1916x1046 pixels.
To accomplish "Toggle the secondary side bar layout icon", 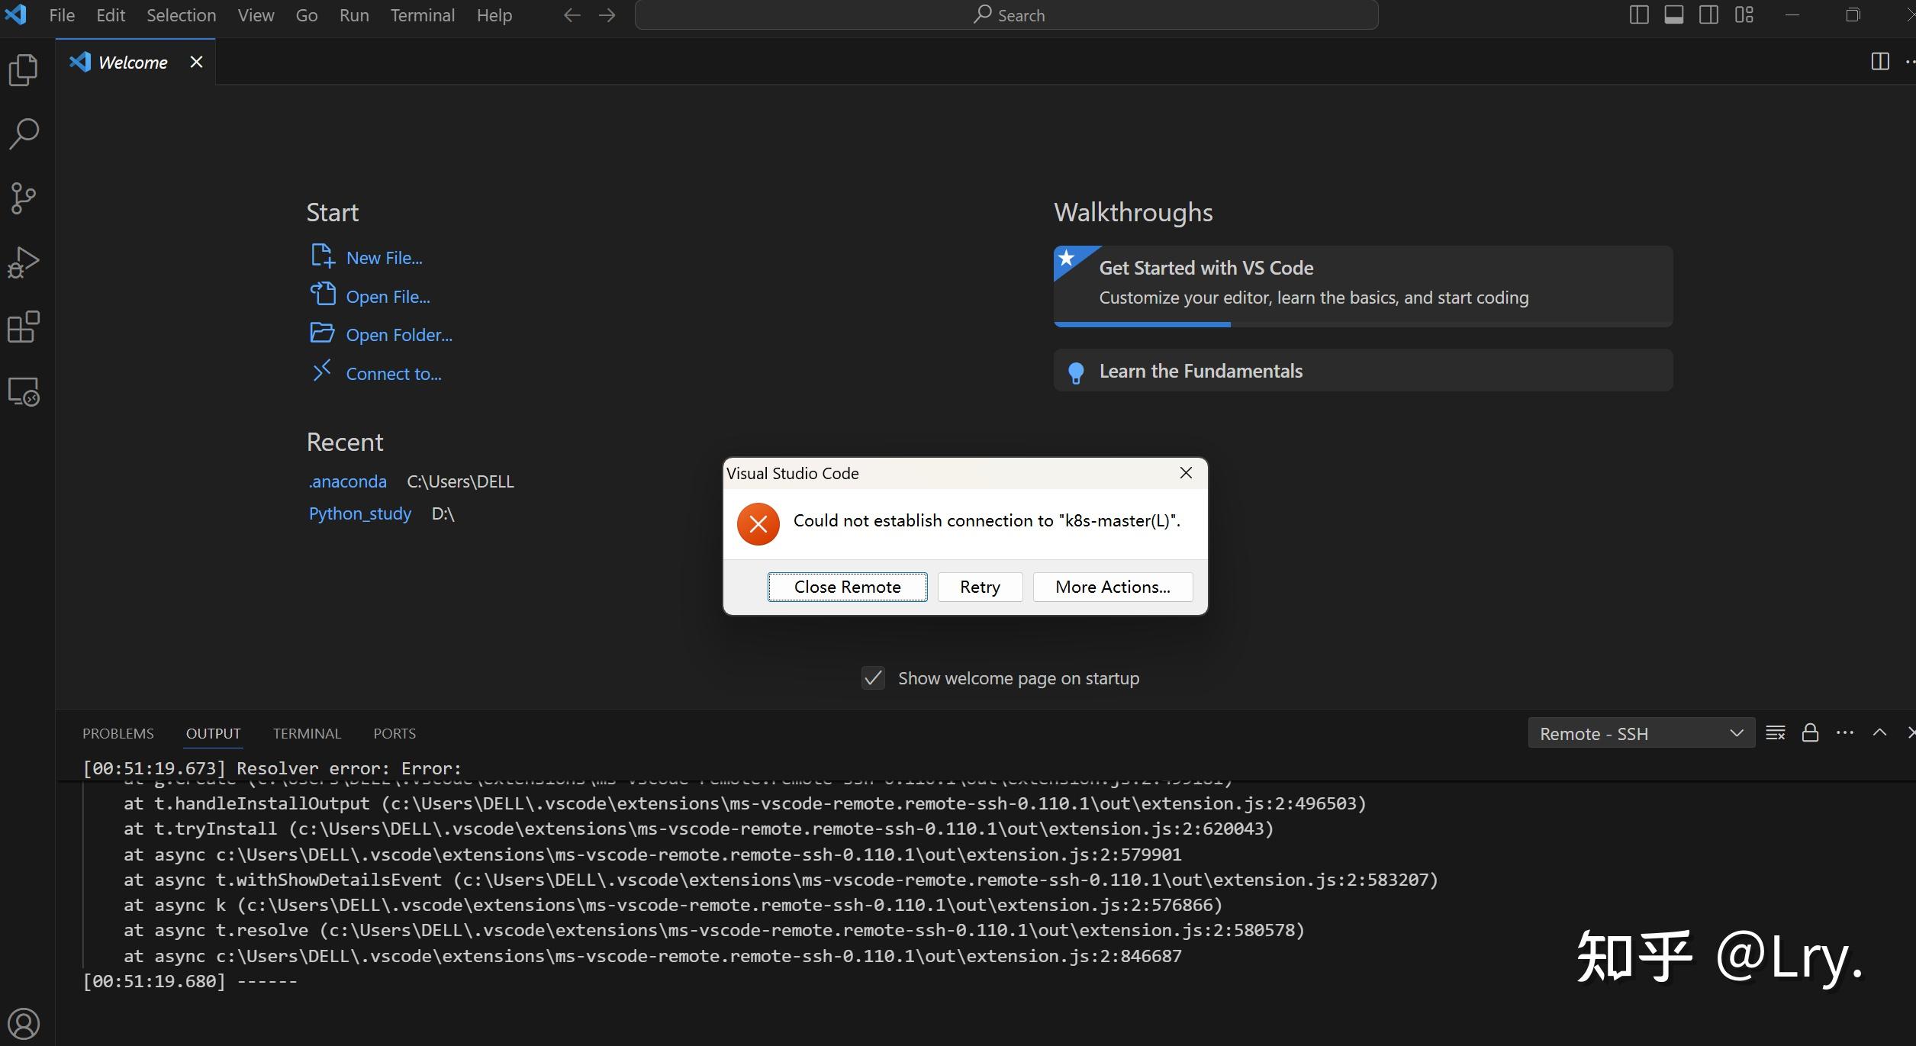I will pos(1708,15).
